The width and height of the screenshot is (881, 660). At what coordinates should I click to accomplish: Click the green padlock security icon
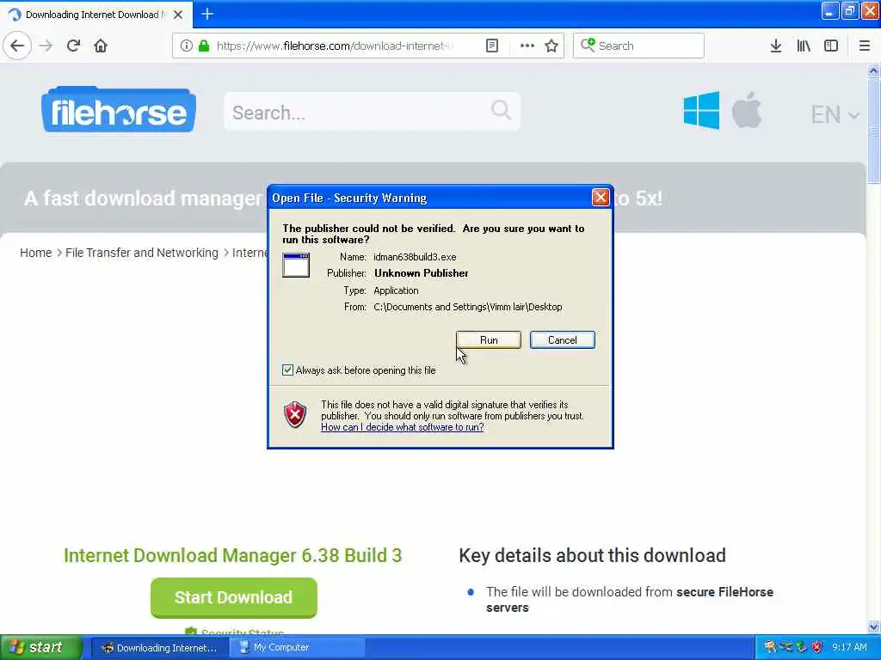pos(204,46)
